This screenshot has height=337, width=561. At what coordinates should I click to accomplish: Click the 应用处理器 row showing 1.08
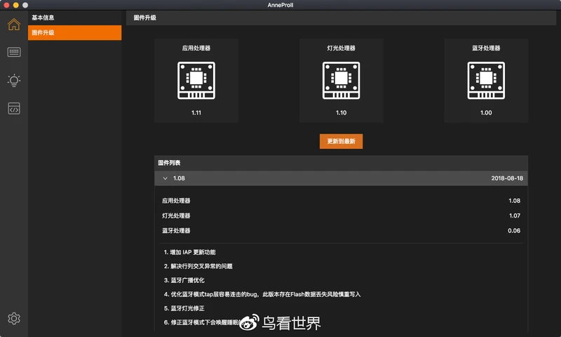coord(341,201)
